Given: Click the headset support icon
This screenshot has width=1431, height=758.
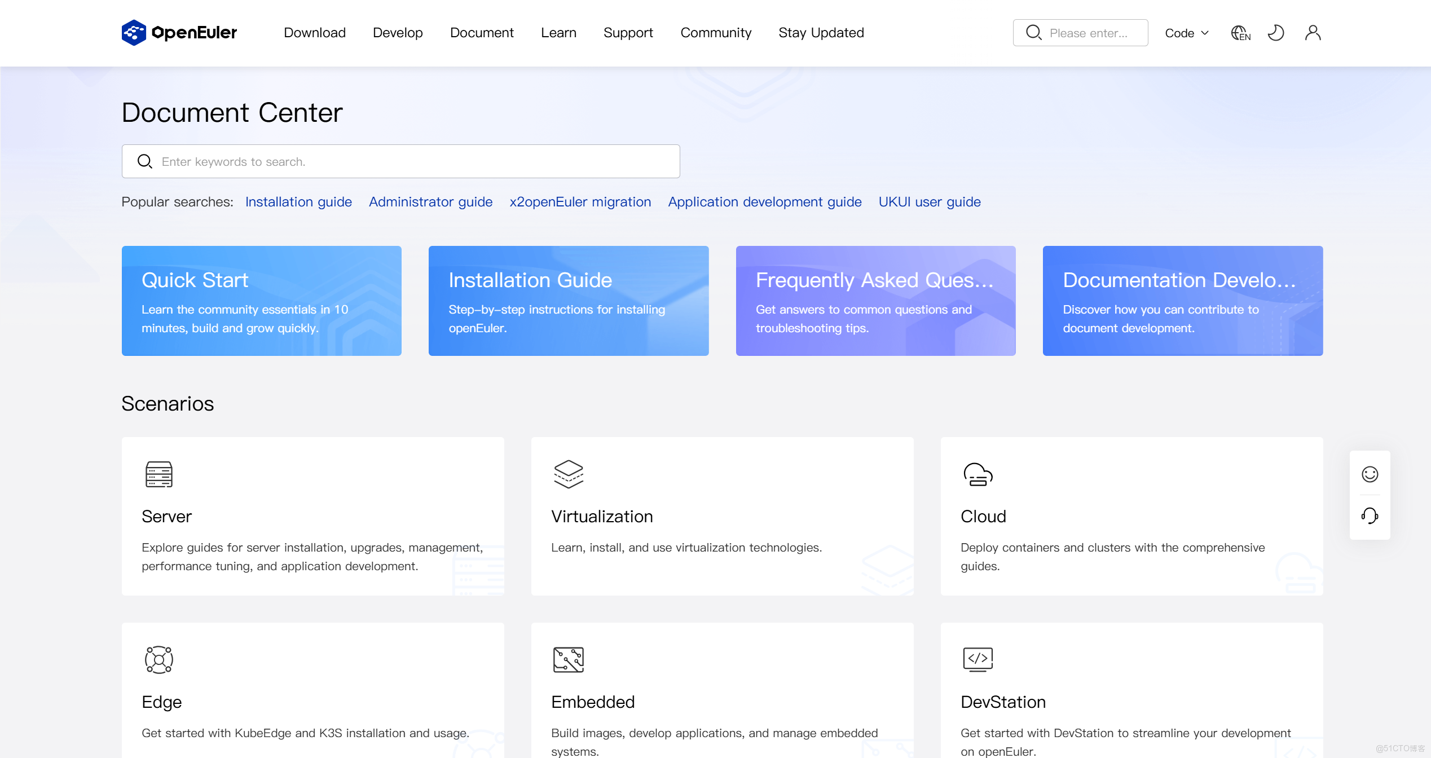Looking at the screenshot, I should coord(1370,515).
